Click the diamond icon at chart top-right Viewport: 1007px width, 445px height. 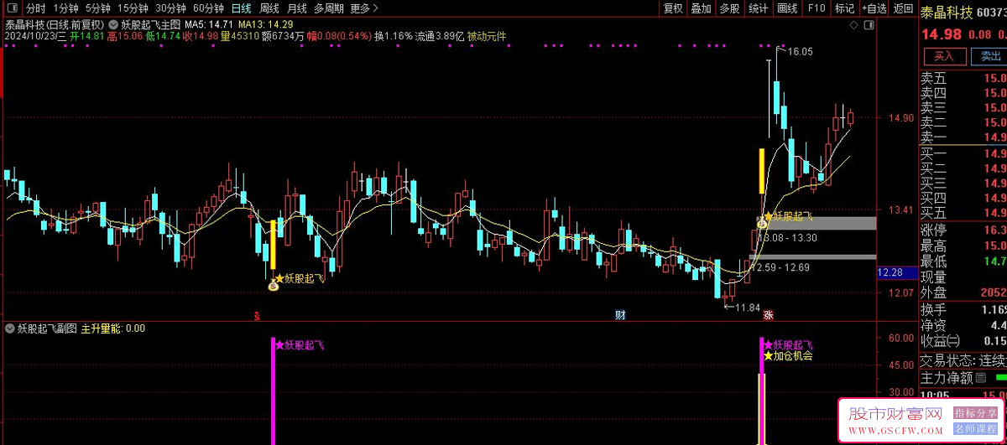853,26
